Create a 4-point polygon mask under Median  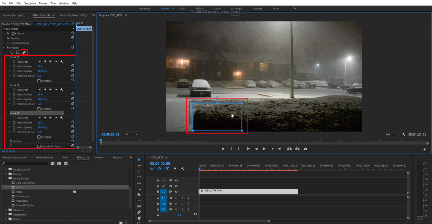tap(18, 52)
